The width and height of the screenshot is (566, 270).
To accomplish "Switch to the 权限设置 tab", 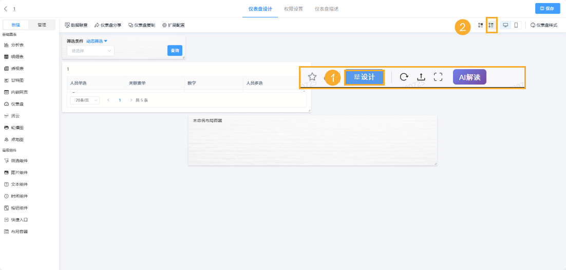I will (293, 9).
